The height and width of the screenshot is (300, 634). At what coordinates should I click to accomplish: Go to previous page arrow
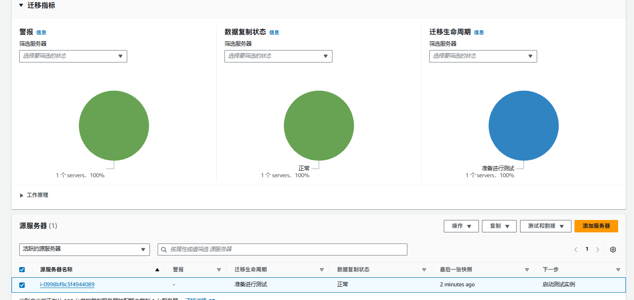click(x=576, y=250)
